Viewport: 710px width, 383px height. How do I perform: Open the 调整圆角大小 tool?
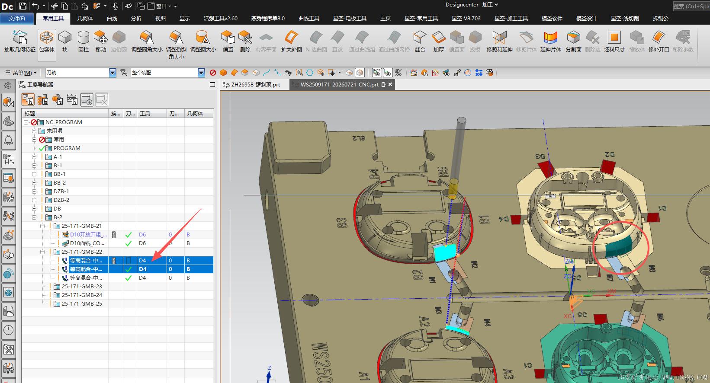pos(147,41)
